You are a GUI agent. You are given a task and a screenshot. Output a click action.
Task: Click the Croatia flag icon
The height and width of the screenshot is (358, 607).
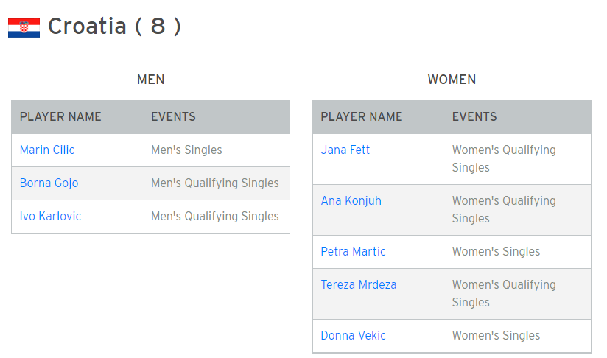[x=24, y=28]
